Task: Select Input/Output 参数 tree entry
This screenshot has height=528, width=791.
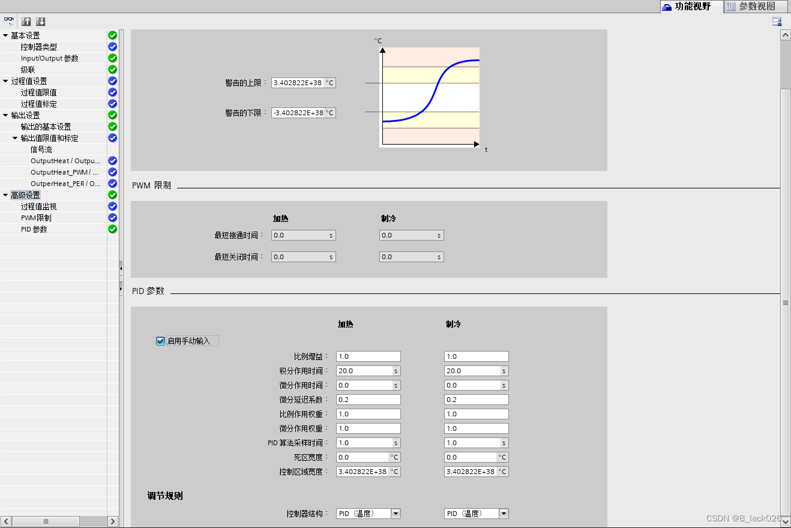Action: pyautogui.click(x=49, y=58)
